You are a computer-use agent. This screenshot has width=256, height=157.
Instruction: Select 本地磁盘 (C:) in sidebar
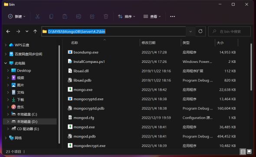pos(24,114)
